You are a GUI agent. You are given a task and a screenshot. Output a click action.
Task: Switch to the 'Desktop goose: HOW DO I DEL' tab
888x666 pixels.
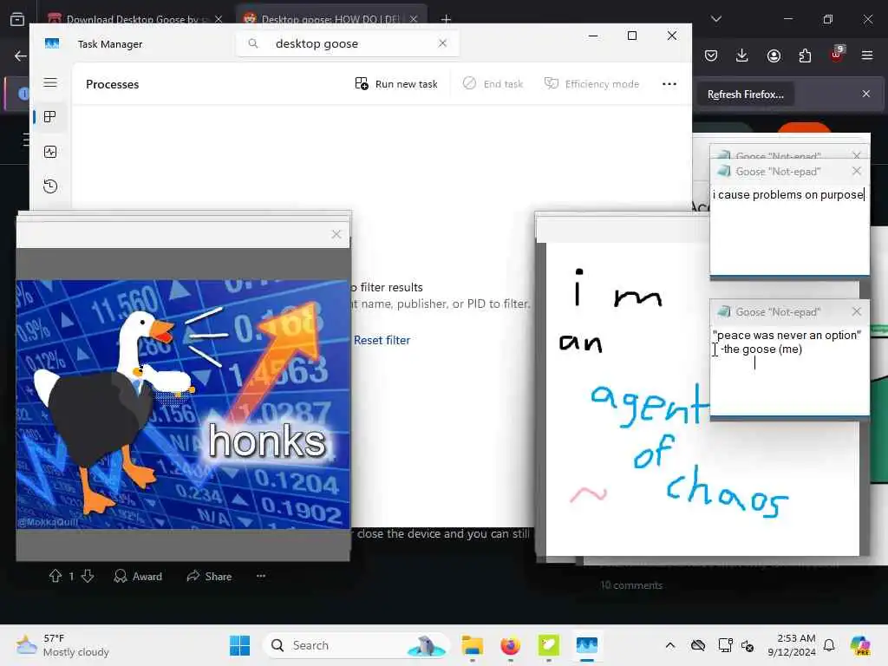331,19
